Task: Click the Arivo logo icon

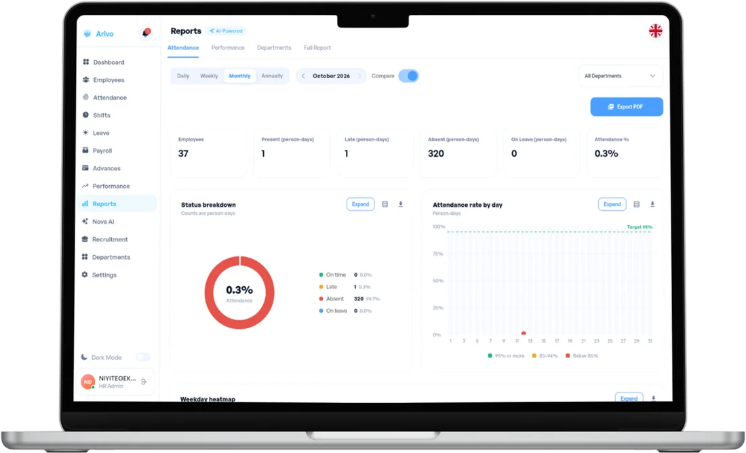Action: (87, 34)
